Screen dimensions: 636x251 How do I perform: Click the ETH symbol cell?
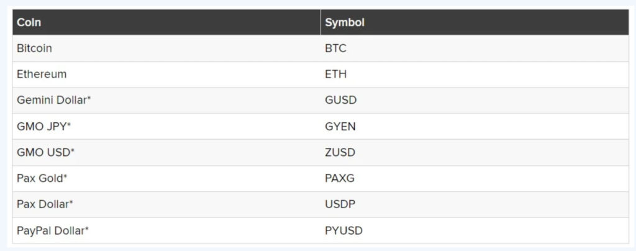pos(335,74)
